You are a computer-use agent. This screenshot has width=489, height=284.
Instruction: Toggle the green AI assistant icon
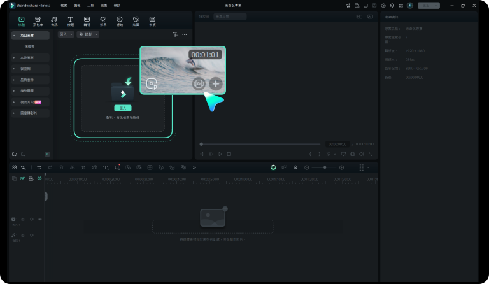click(x=273, y=167)
